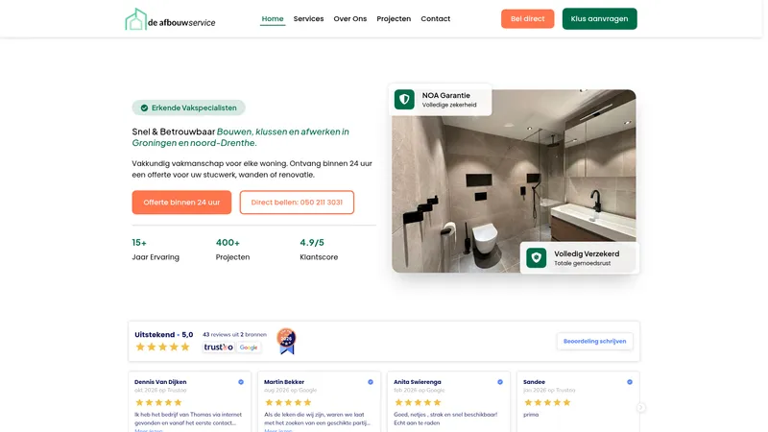Viewport: 768px width, 432px height.
Task: Click the Volledig Verzekerd card text
Action: (587, 257)
